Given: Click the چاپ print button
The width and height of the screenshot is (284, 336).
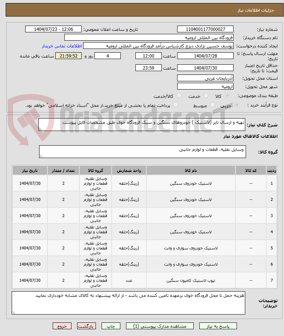Looking at the screenshot, I should pyautogui.click(x=111, y=326).
